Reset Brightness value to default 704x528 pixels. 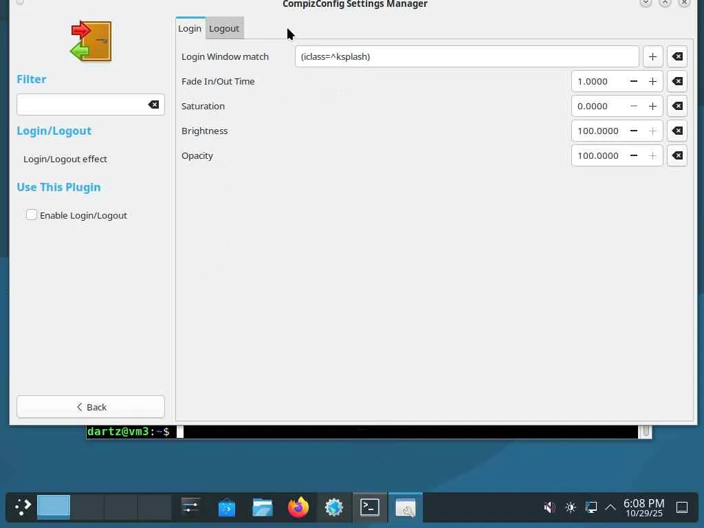[x=677, y=131]
